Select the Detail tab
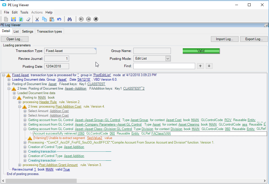The width and height of the screenshot is (269, 184). 6,31
